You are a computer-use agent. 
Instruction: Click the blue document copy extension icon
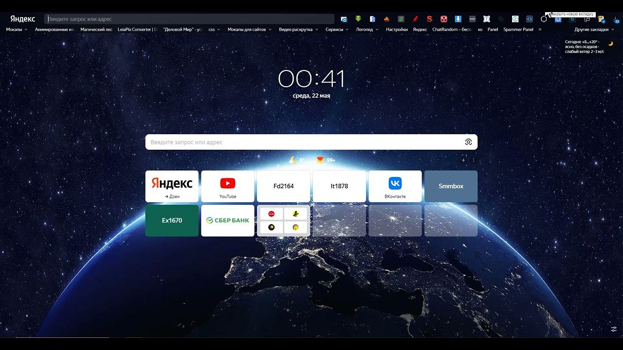(x=372, y=19)
